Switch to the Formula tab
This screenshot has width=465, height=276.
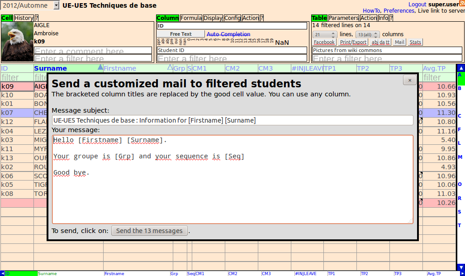(x=191, y=18)
